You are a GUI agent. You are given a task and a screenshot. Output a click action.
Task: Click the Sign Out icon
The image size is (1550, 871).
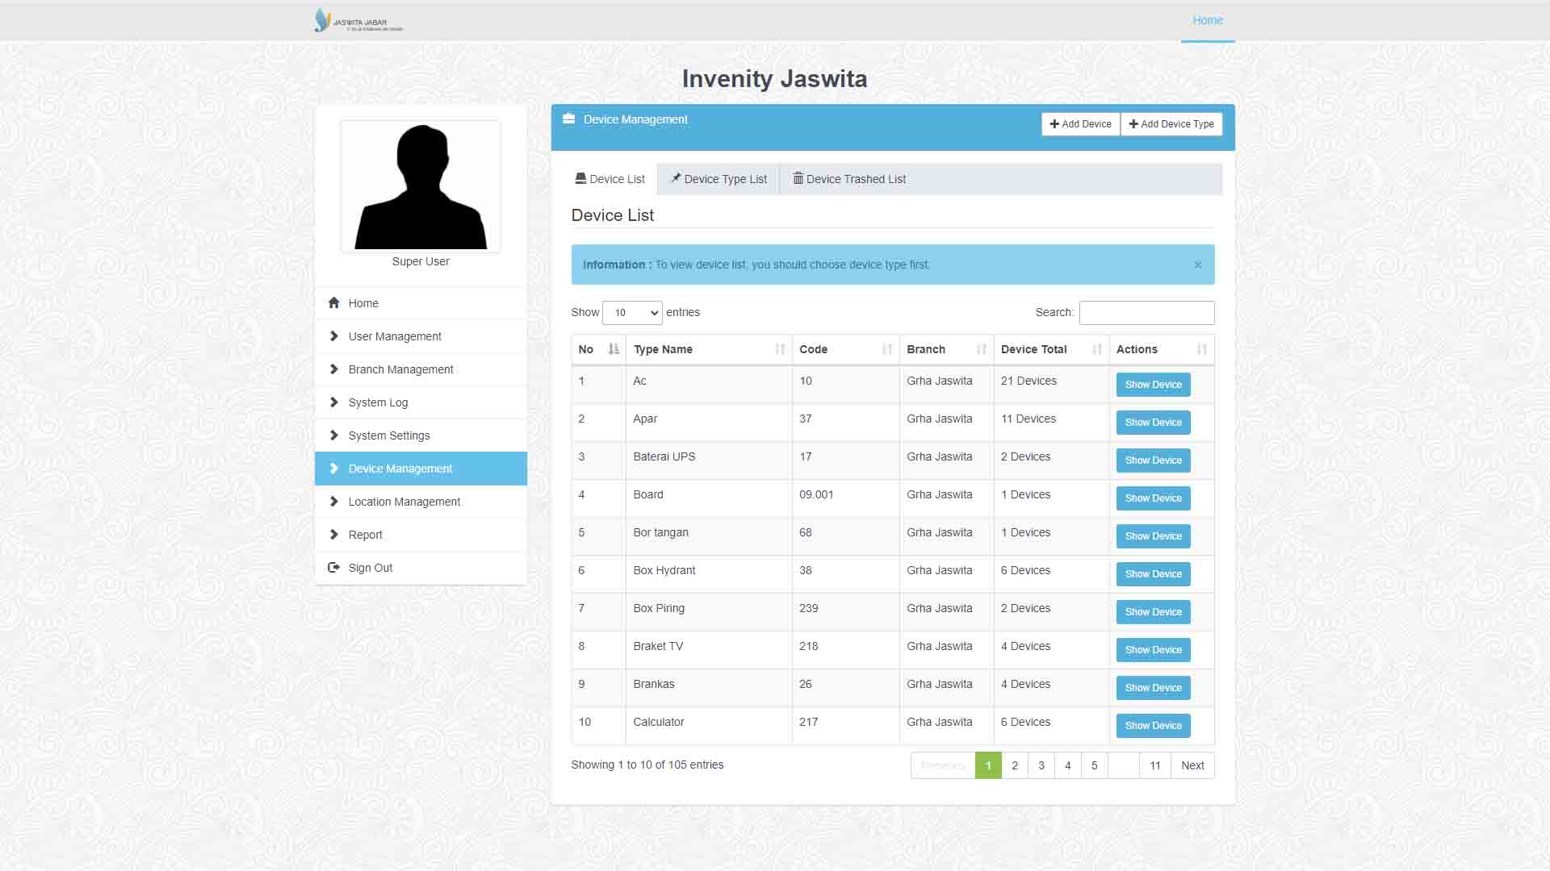333,568
